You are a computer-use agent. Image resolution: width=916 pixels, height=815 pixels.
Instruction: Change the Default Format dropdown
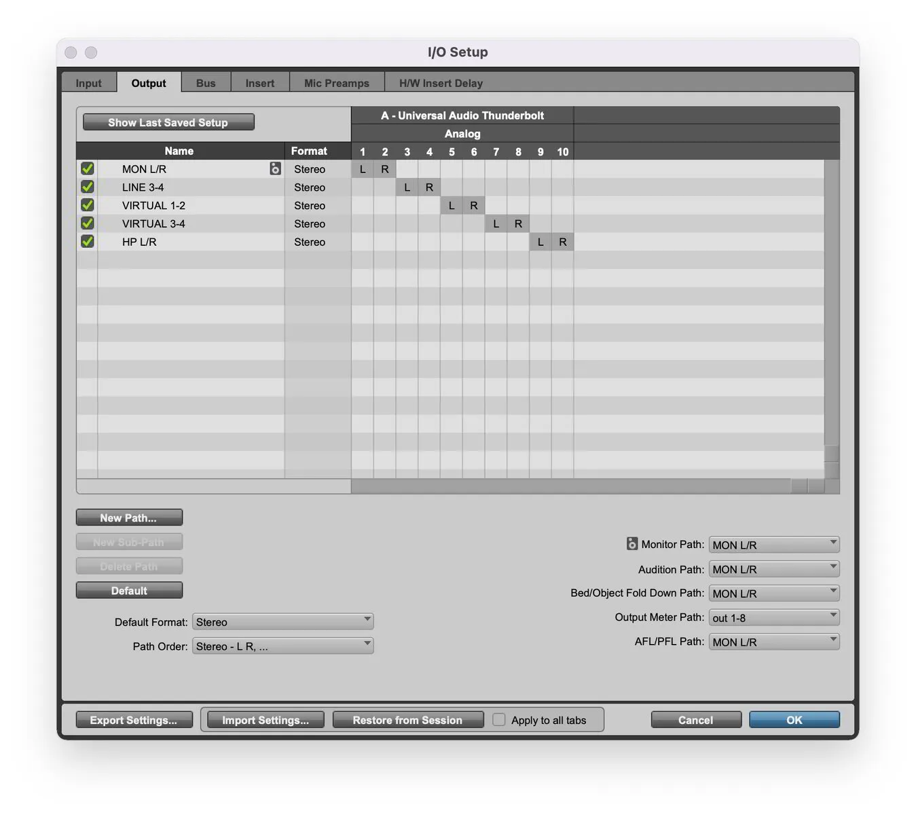click(x=282, y=621)
